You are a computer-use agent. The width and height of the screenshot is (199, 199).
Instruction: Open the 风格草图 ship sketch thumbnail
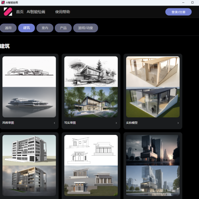click(x=29, y=87)
